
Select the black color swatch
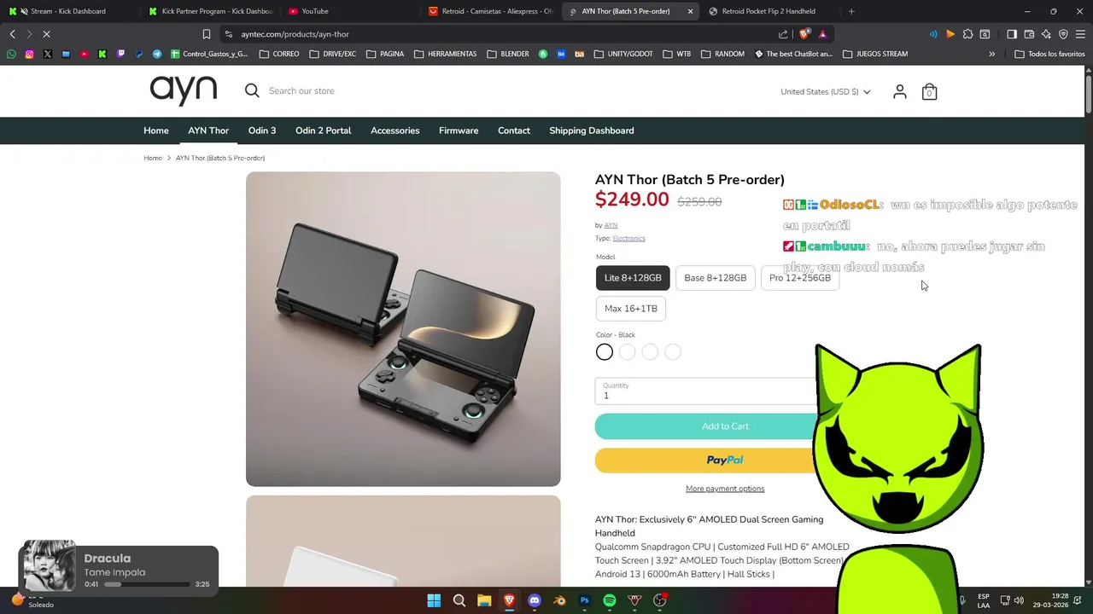tap(605, 352)
